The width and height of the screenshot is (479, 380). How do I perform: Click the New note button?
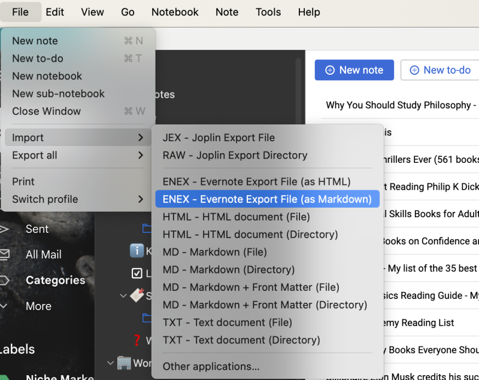point(354,70)
